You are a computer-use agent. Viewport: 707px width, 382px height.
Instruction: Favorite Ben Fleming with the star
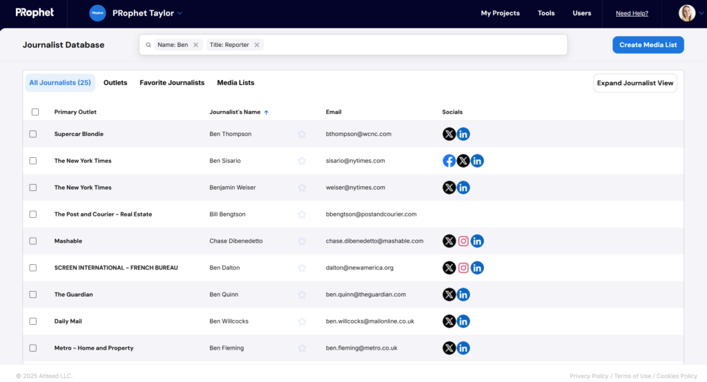[x=302, y=348]
